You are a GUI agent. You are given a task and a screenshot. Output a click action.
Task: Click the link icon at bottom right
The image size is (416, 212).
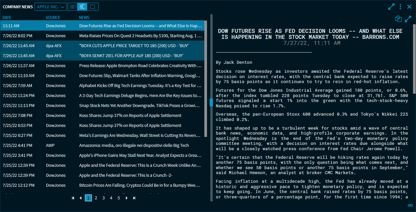click(410, 205)
